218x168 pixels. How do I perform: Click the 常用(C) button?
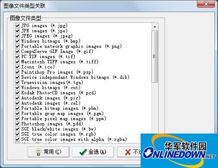coord(48,152)
